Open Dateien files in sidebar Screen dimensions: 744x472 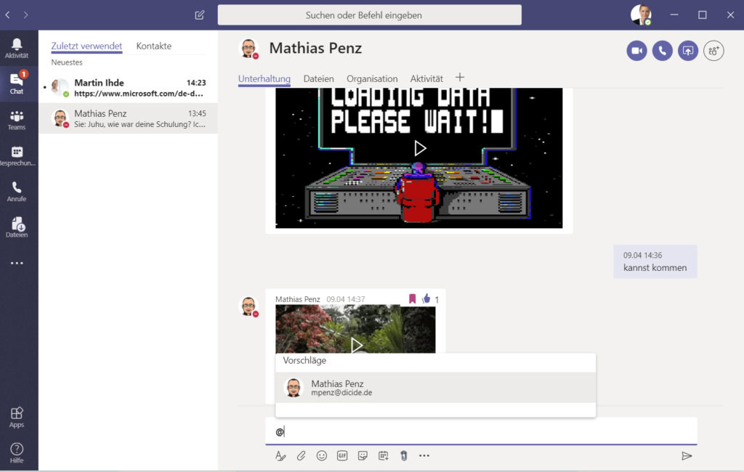(x=17, y=227)
